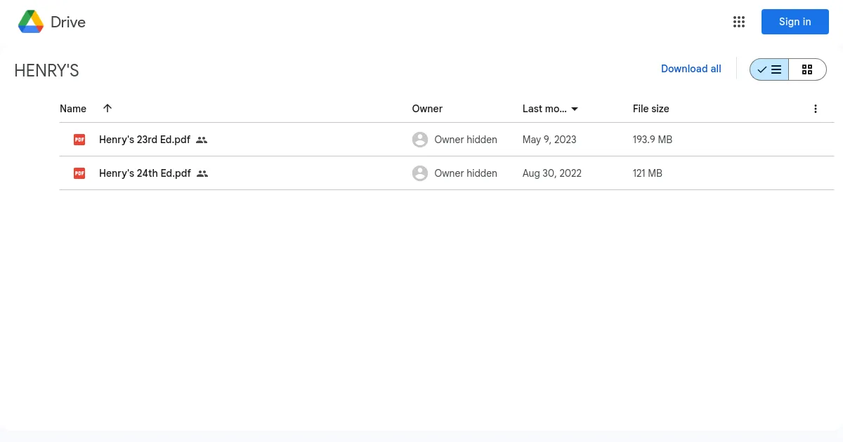Switch to grid layout view
This screenshot has height=442, width=843.
807,69
